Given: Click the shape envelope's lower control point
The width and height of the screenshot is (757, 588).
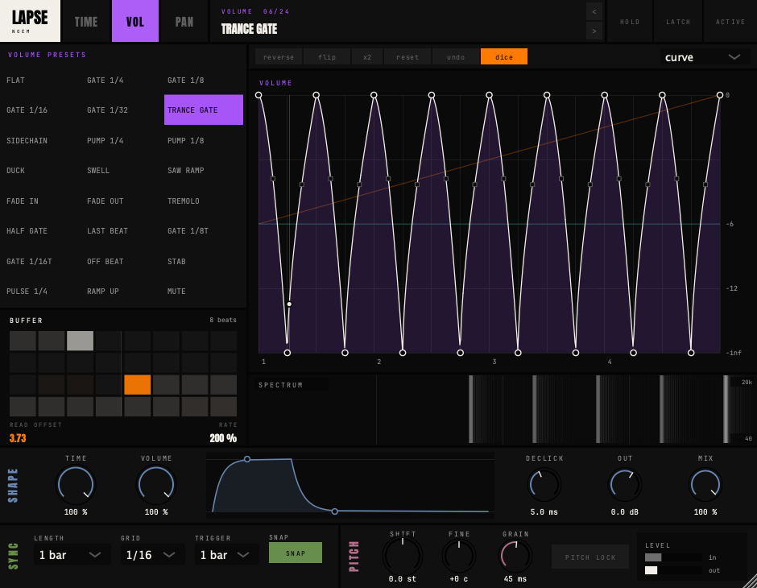Looking at the screenshot, I should (334, 511).
